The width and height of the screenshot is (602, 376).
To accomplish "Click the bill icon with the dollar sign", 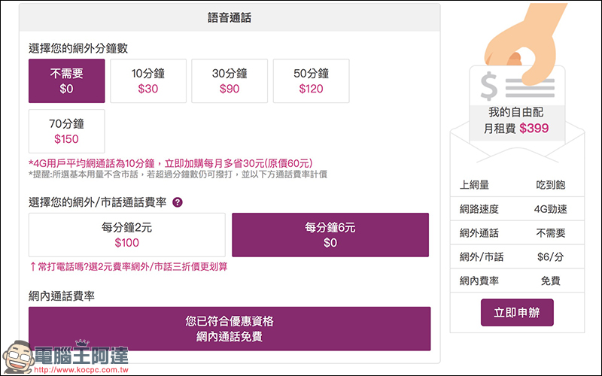I will (517, 86).
